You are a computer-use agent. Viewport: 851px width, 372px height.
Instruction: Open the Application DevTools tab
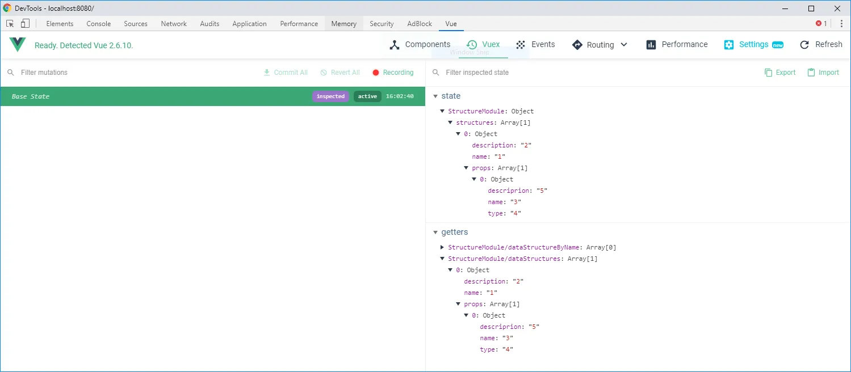pos(249,24)
